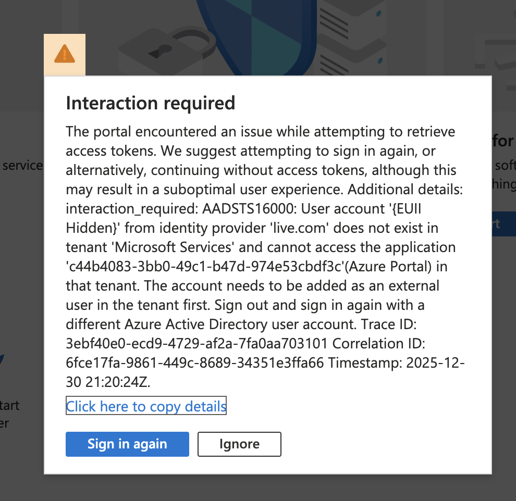The height and width of the screenshot is (501, 516).
Task: Open the 'Click here to copy details' link
Action: pos(146,406)
